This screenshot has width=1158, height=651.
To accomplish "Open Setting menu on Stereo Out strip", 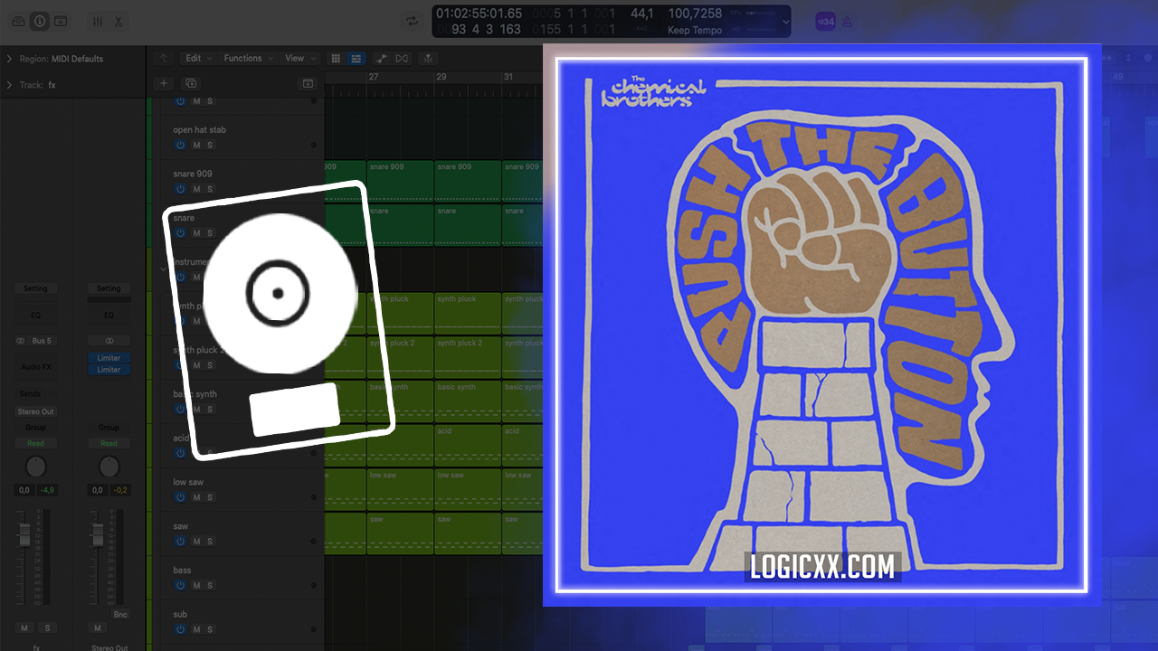I will 109,288.
